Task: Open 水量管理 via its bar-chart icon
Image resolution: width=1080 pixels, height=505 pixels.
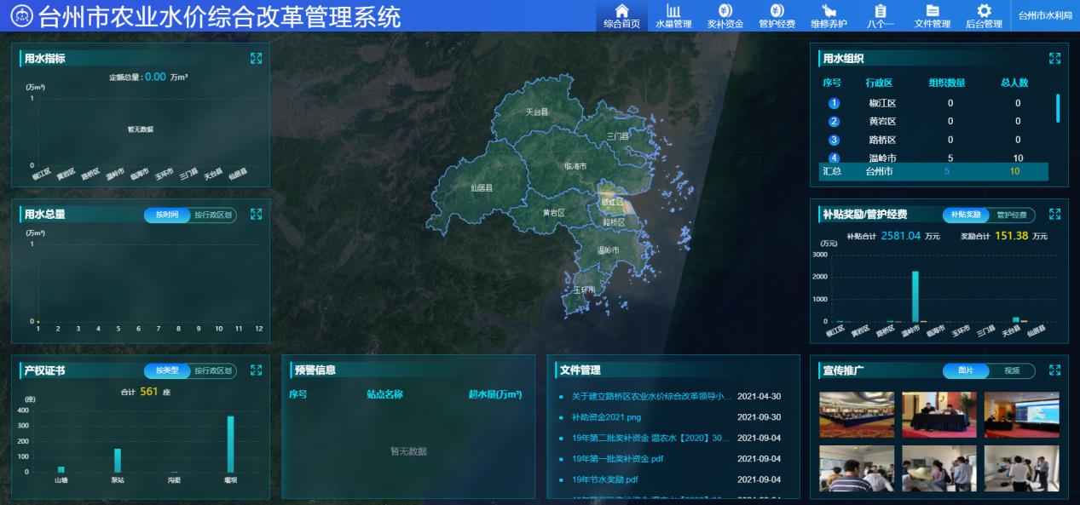Action: coord(673,10)
